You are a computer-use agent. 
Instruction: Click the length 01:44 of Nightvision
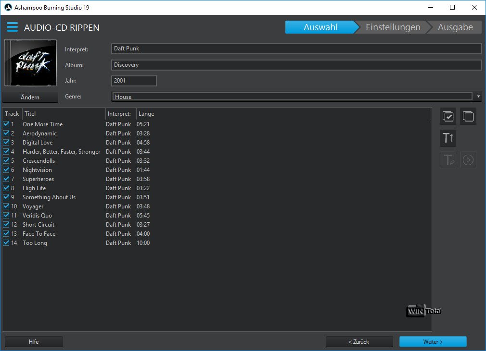tap(143, 170)
